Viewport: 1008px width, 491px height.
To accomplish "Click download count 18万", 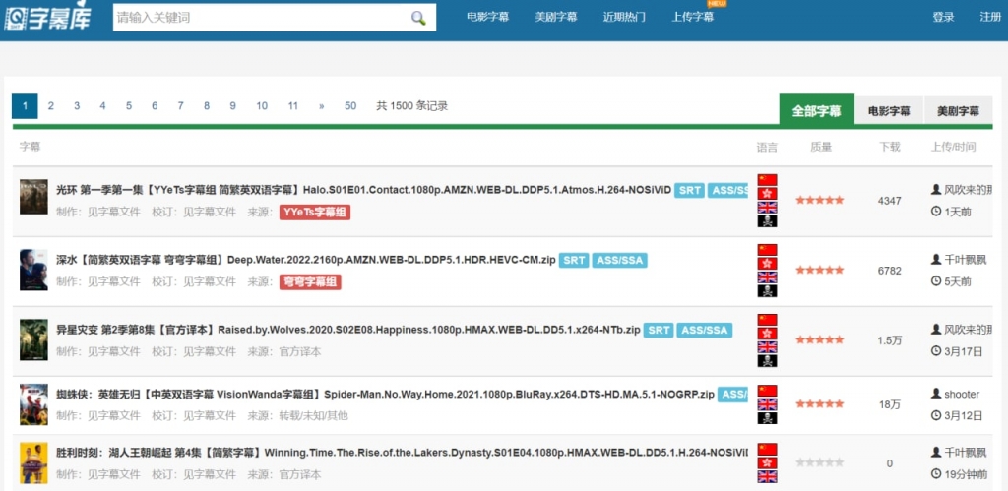I will coord(890,404).
